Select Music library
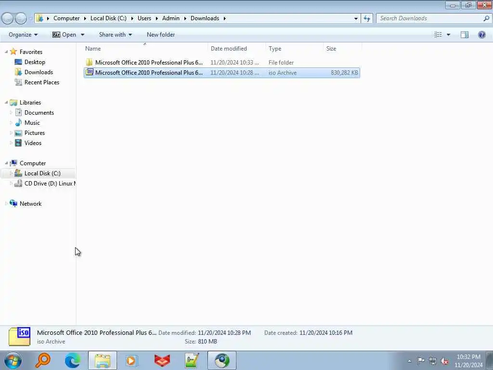The height and width of the screenshot is (370, 493). [32, 122]
